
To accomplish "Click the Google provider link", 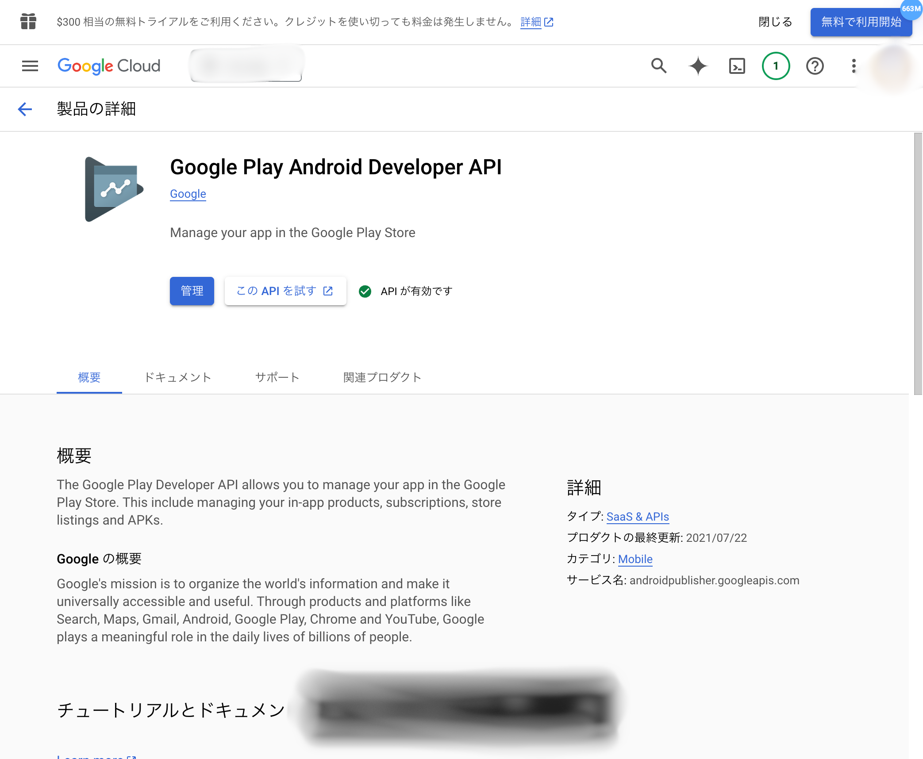I will [x=188, y=194].
